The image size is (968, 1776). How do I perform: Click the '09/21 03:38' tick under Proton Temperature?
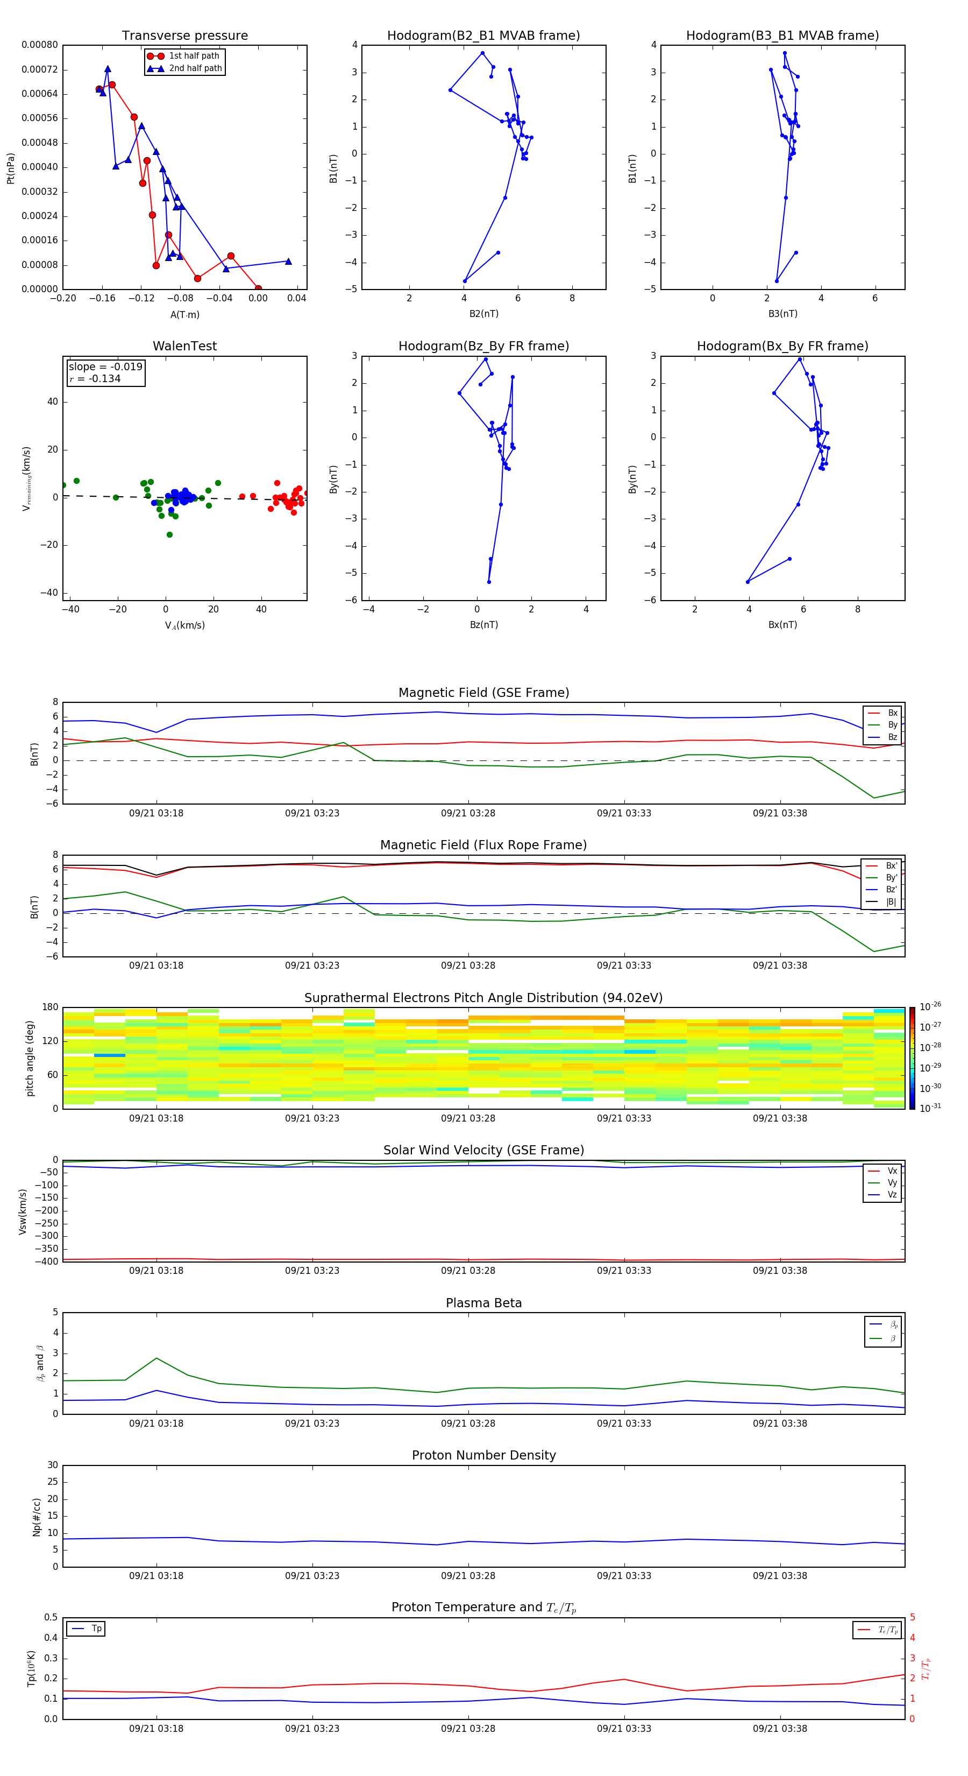click(x=780, y=1729)
